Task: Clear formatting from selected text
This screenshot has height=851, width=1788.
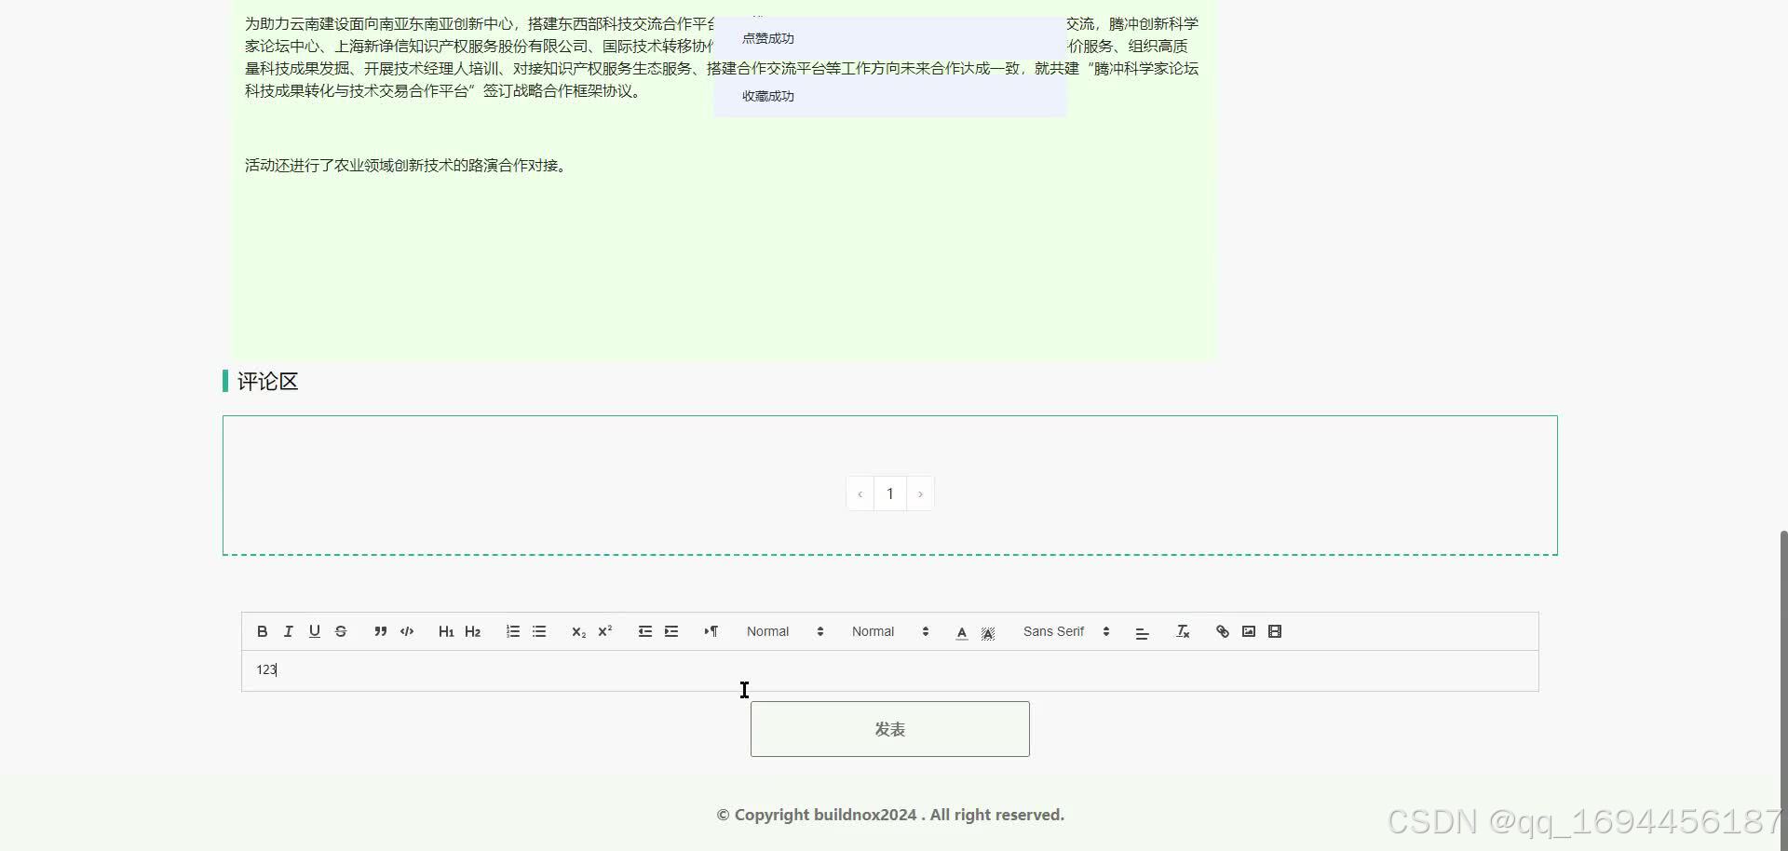Action: click(x=1183, y=631)
